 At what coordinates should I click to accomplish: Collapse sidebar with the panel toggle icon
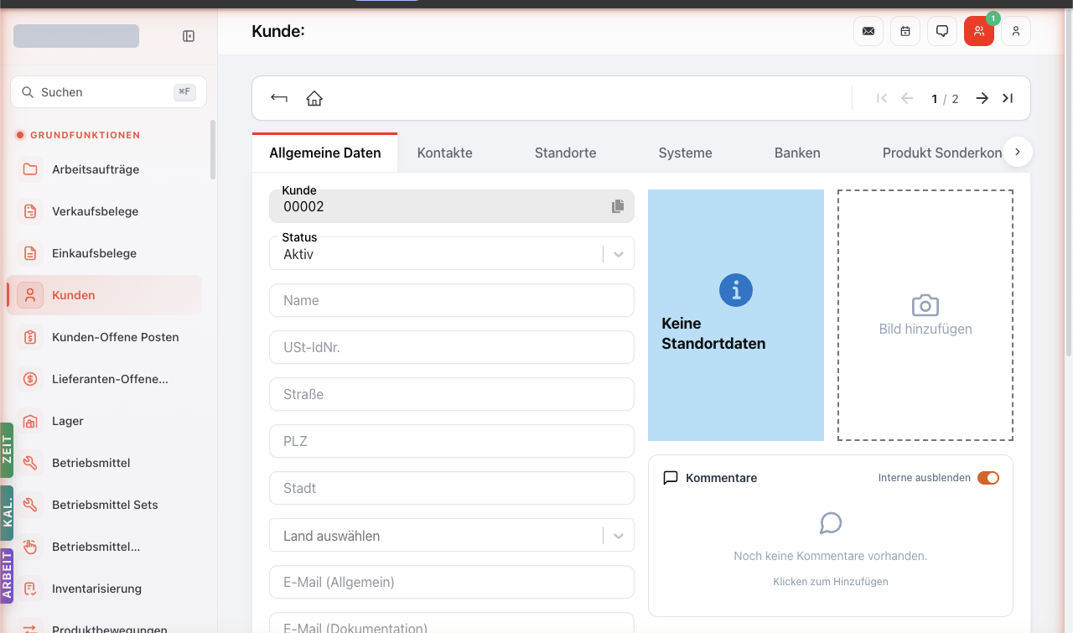point(189,36)
